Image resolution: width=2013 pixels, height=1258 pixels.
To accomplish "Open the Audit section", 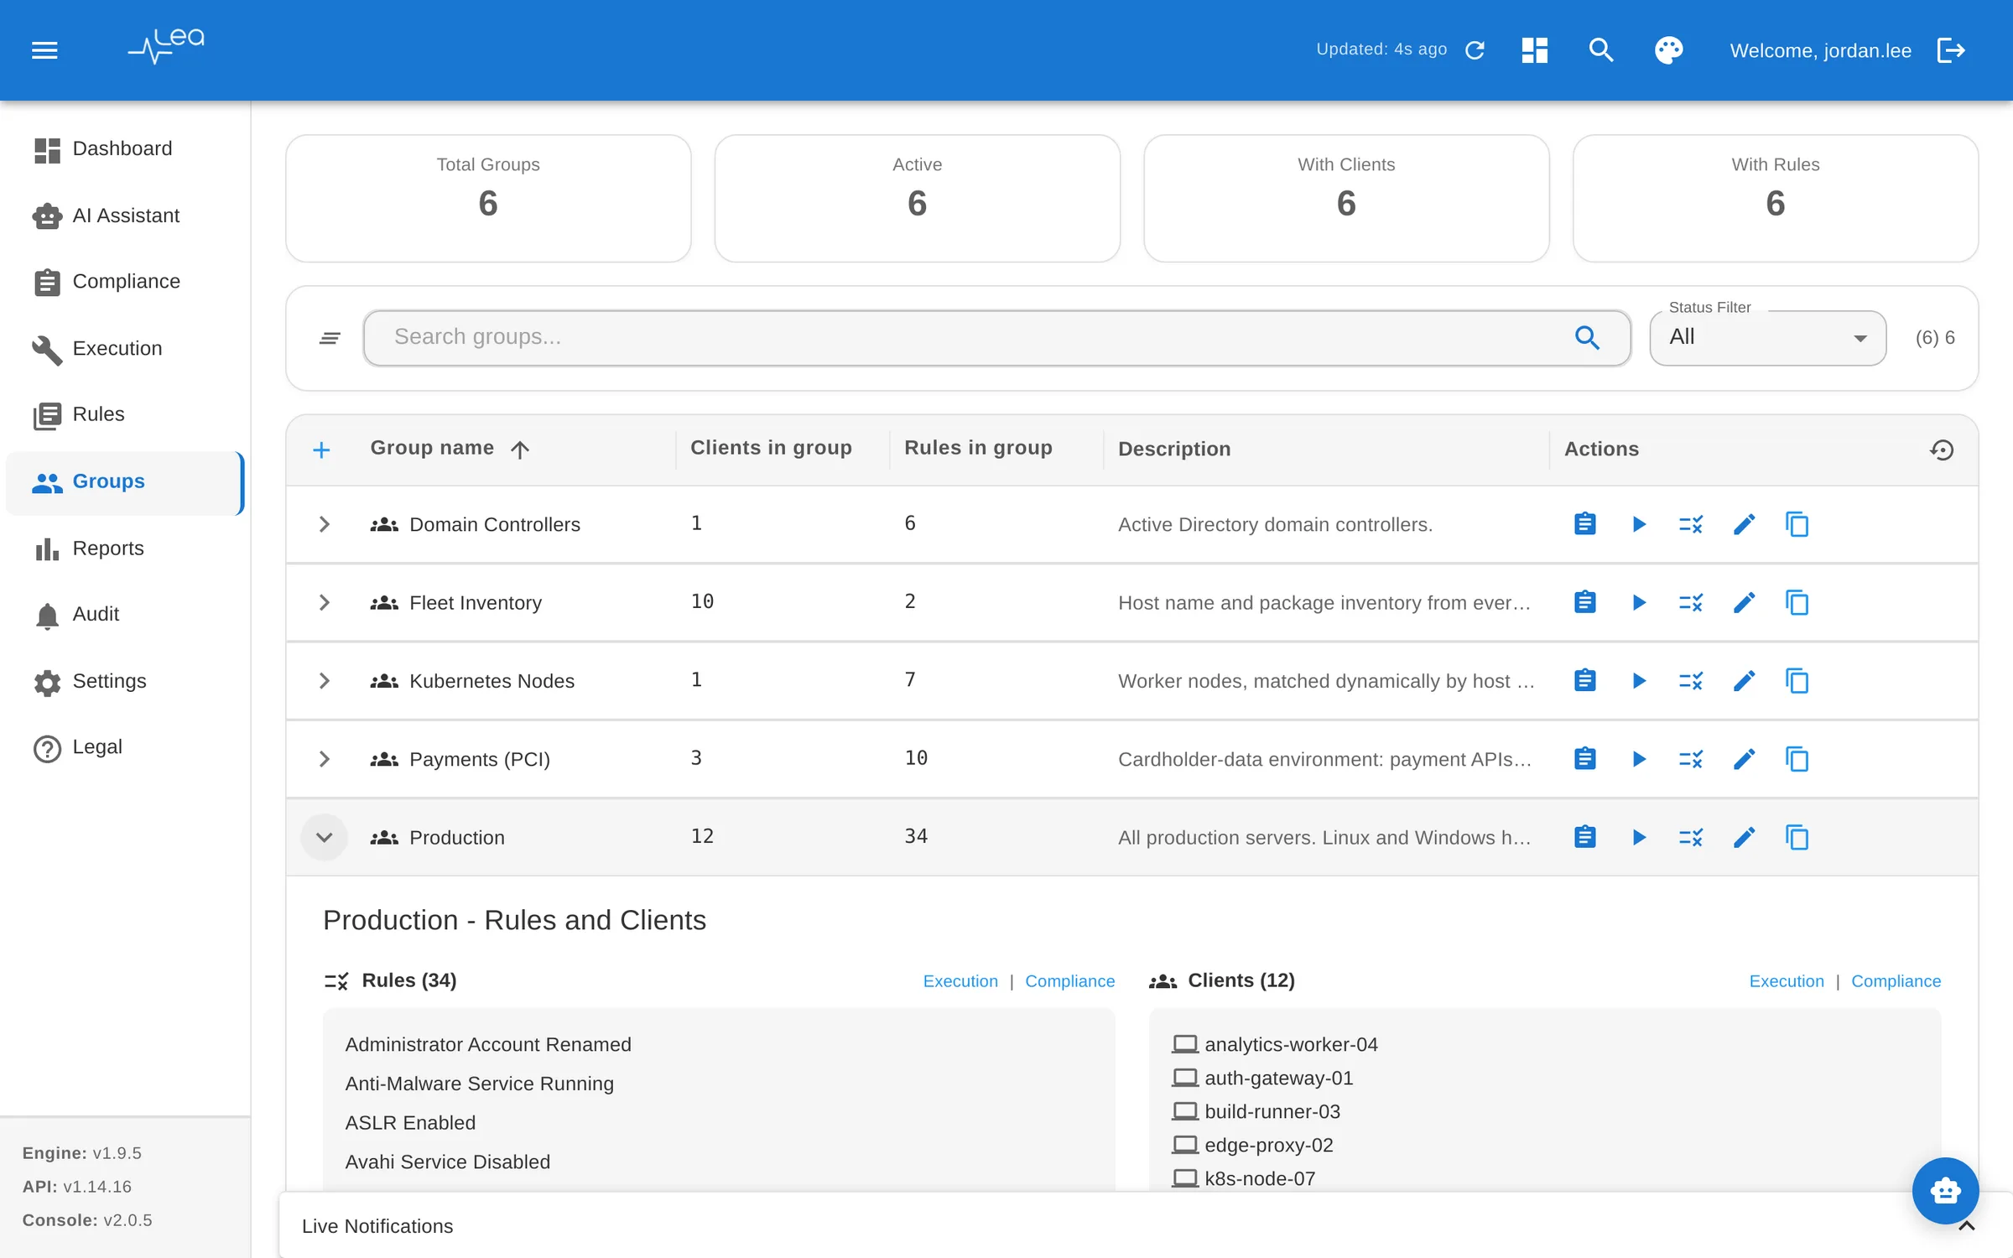I will click(125, 615).
